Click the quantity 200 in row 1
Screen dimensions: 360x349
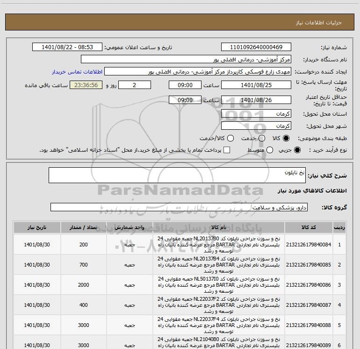pyautogui.click(x=83, y=245)
